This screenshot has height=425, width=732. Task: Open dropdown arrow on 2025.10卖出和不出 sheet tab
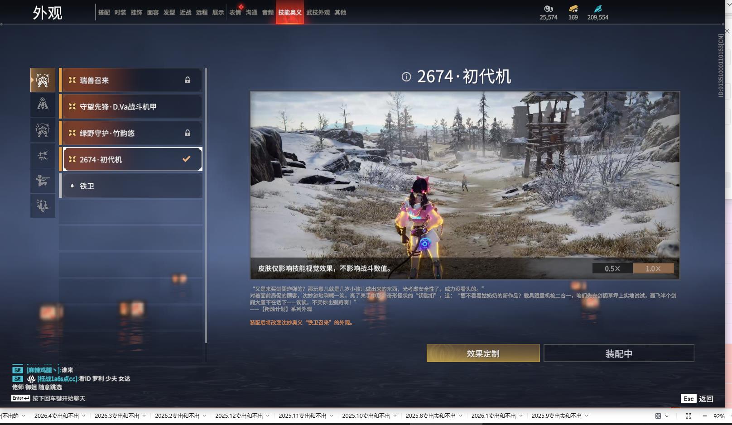395,416
